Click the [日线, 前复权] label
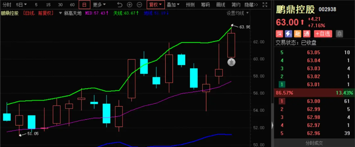Image resolution: width=355 pixels, height=147 pixels. click(x=38, y=13)
